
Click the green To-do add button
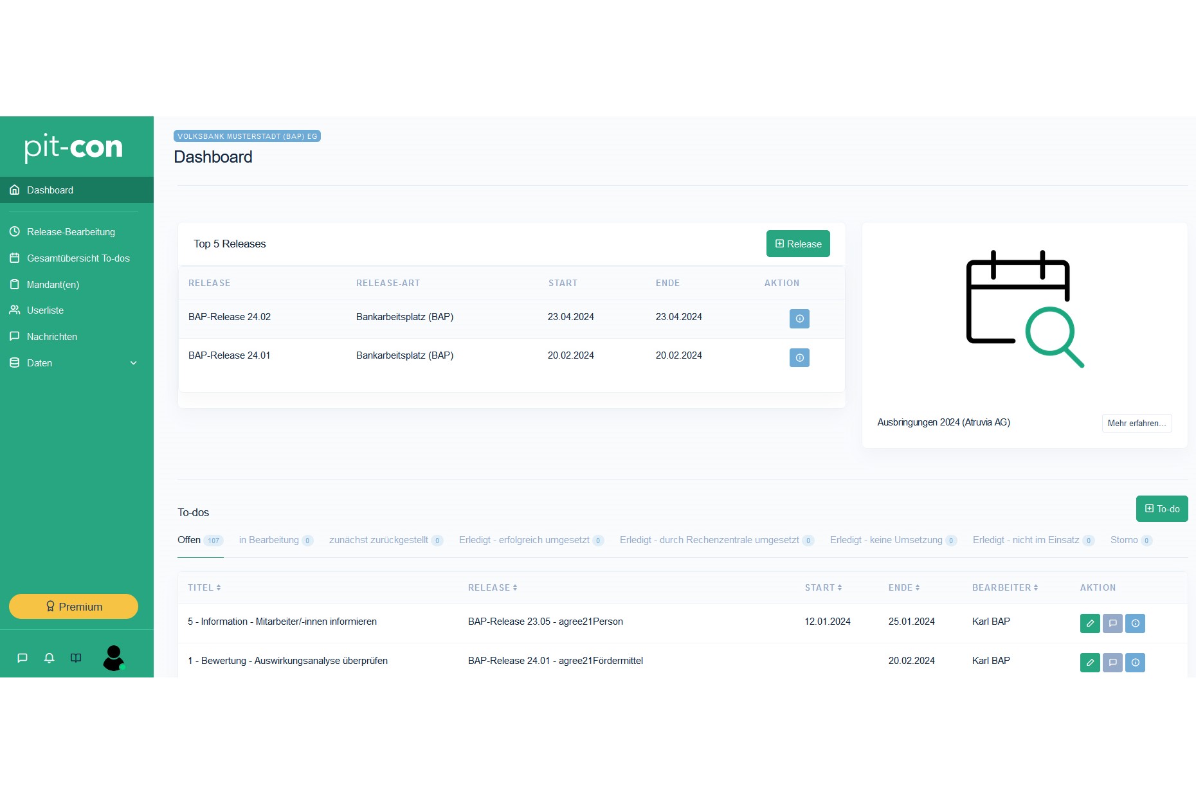click(1162, 508)
